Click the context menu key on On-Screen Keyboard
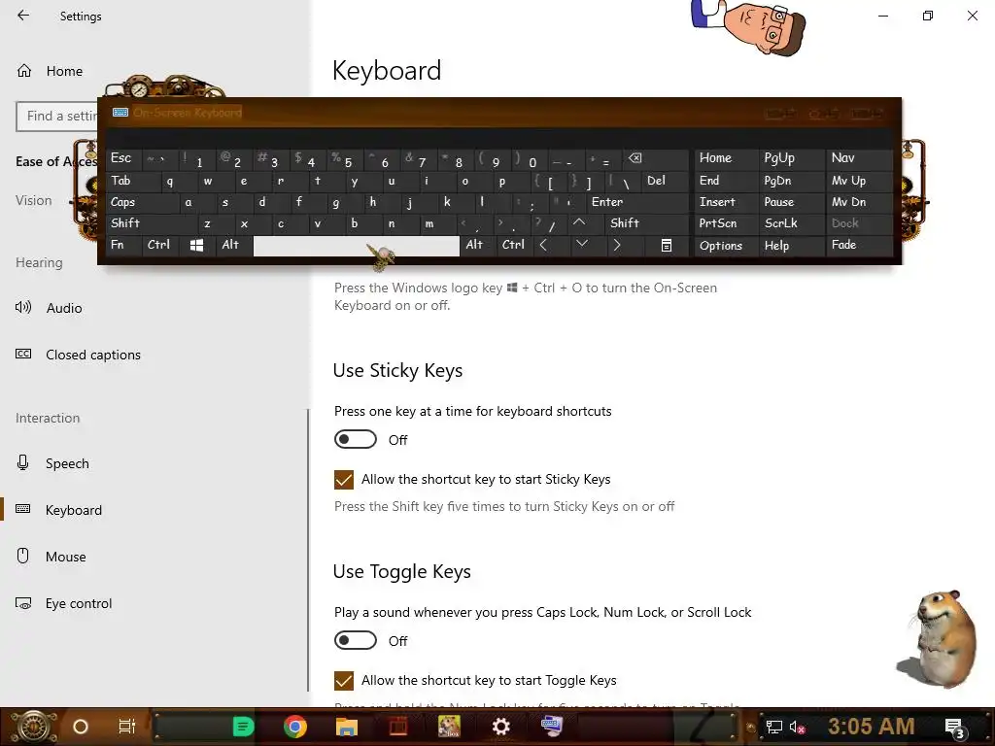Screen dimensions: 995x746 pos(666,245)
